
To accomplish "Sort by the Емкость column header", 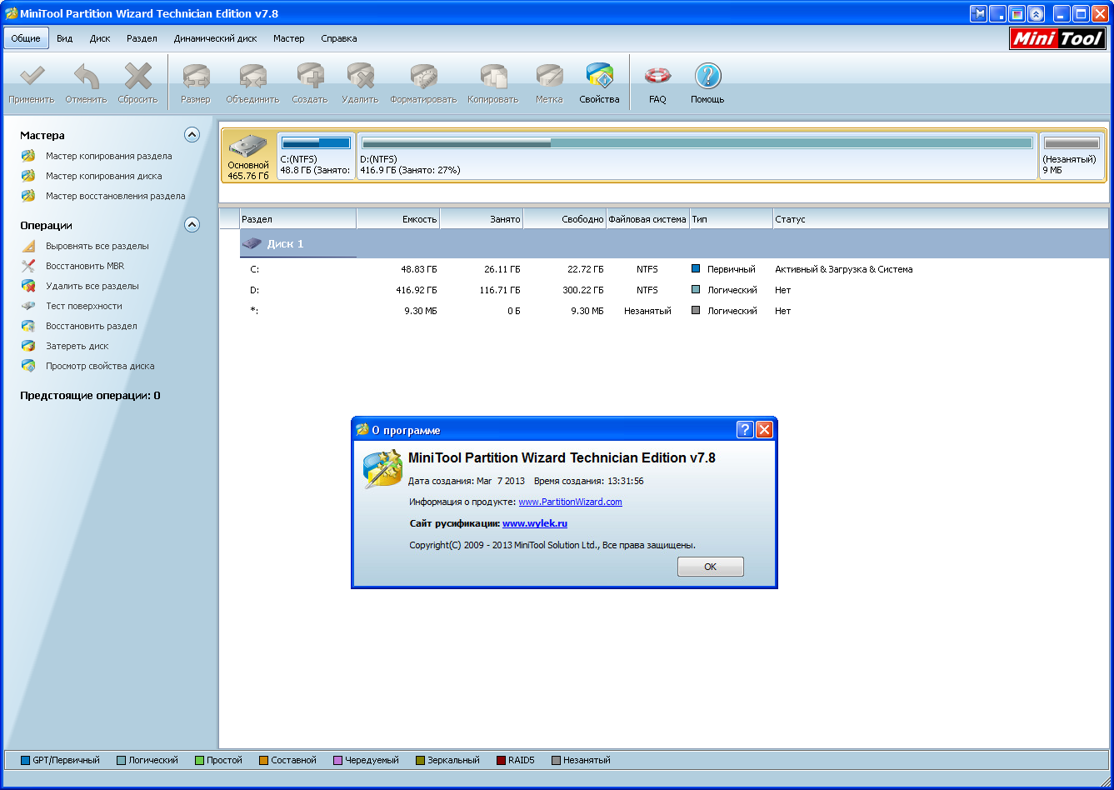I will [x=398, y=219].
